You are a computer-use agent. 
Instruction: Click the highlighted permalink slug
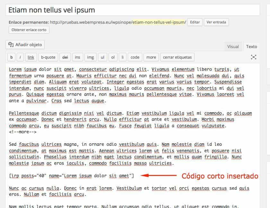click(x=159, y=22)
